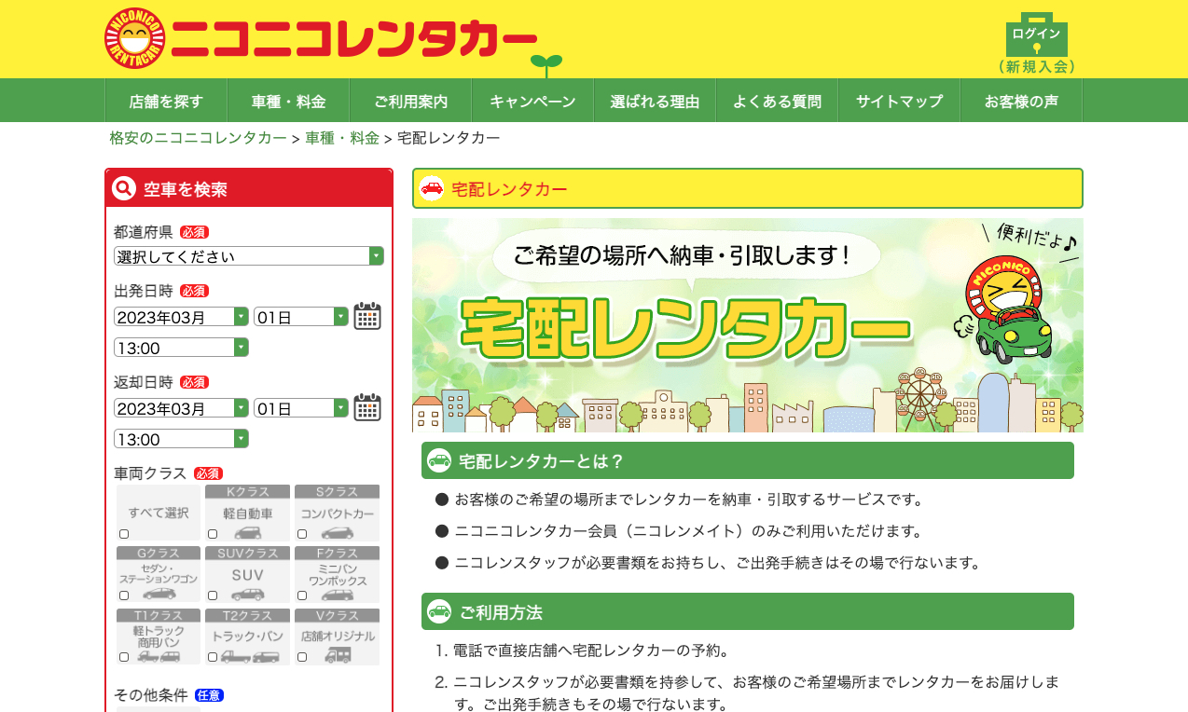Viewport: 1188px width, 712px height.
Task: Click the 出発日時 field label
Action: (x=144, y=291)
